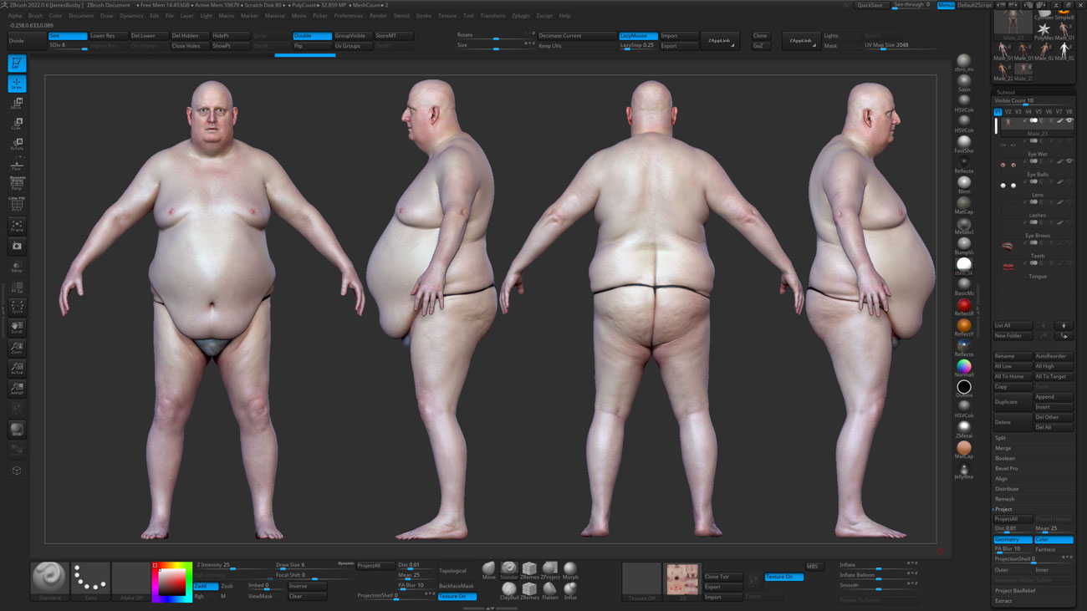Enter Edit mode using the Edit icon
Screen dimensions: 1087x611
16,62
